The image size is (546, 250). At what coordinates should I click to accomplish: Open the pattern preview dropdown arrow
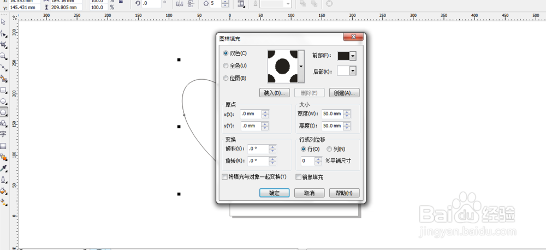pyautogui.click(x=301, y=66)
